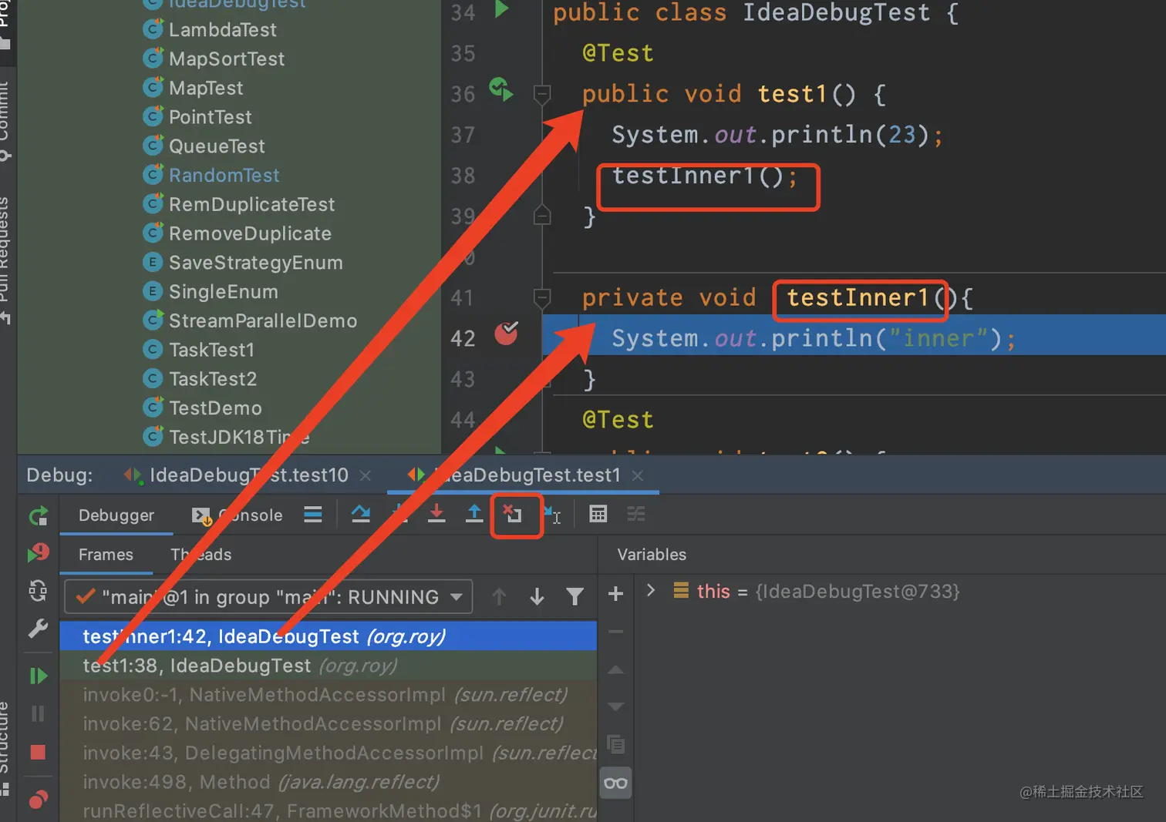This screenshot has height=822, width=1166.
Task: Toggle auto-test rerun icon
Action: [38, 591]
